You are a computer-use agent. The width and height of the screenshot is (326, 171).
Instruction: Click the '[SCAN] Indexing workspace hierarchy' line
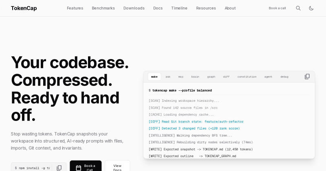tap(184, 101)
